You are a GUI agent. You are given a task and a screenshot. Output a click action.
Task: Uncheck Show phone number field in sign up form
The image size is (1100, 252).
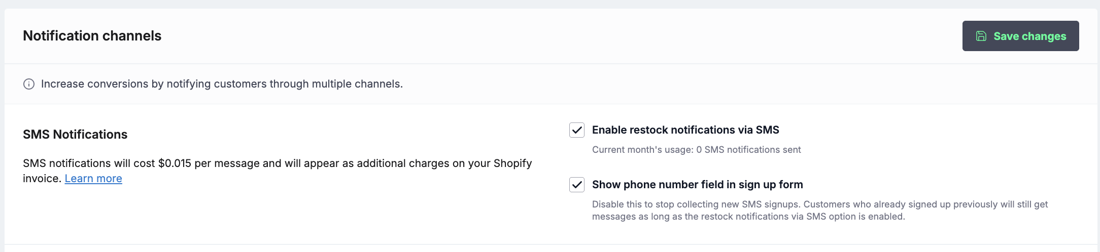[x=577, y=185]
